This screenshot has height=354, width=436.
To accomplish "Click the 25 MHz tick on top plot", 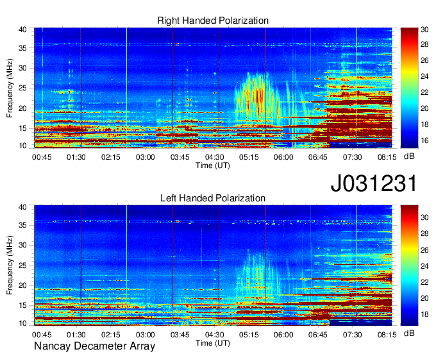I will click(x=22, y=88).
